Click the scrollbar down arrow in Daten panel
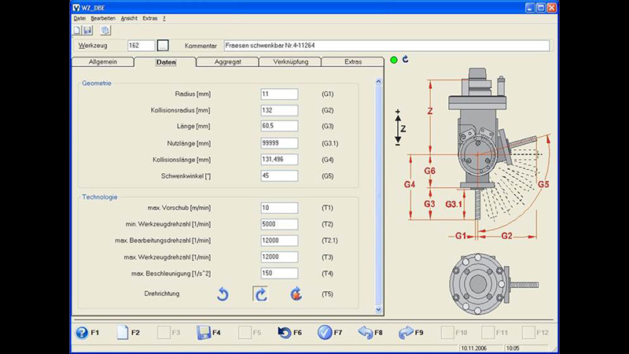Screen dimensions: 629x354 click(x=379, y=309)
